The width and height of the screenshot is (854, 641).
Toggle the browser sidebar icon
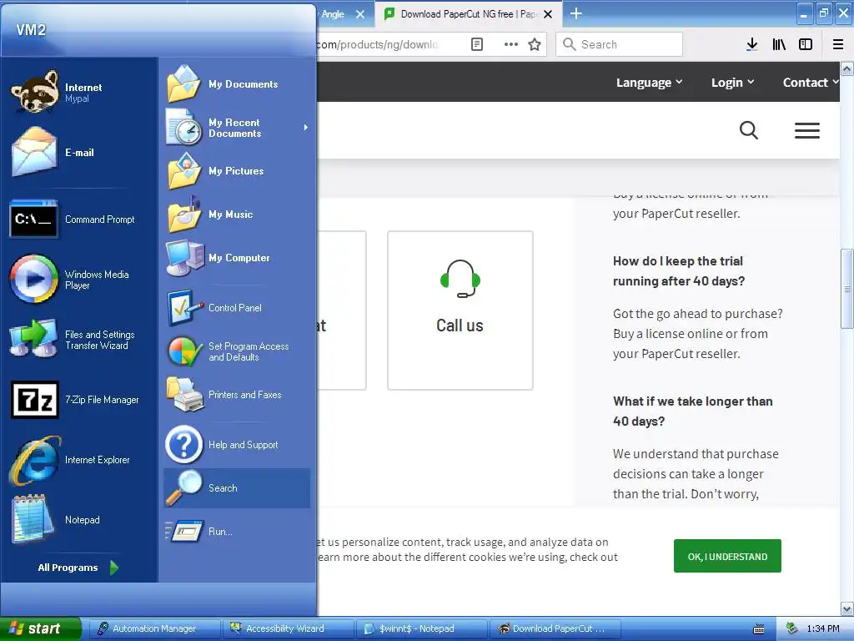[806, 44]
